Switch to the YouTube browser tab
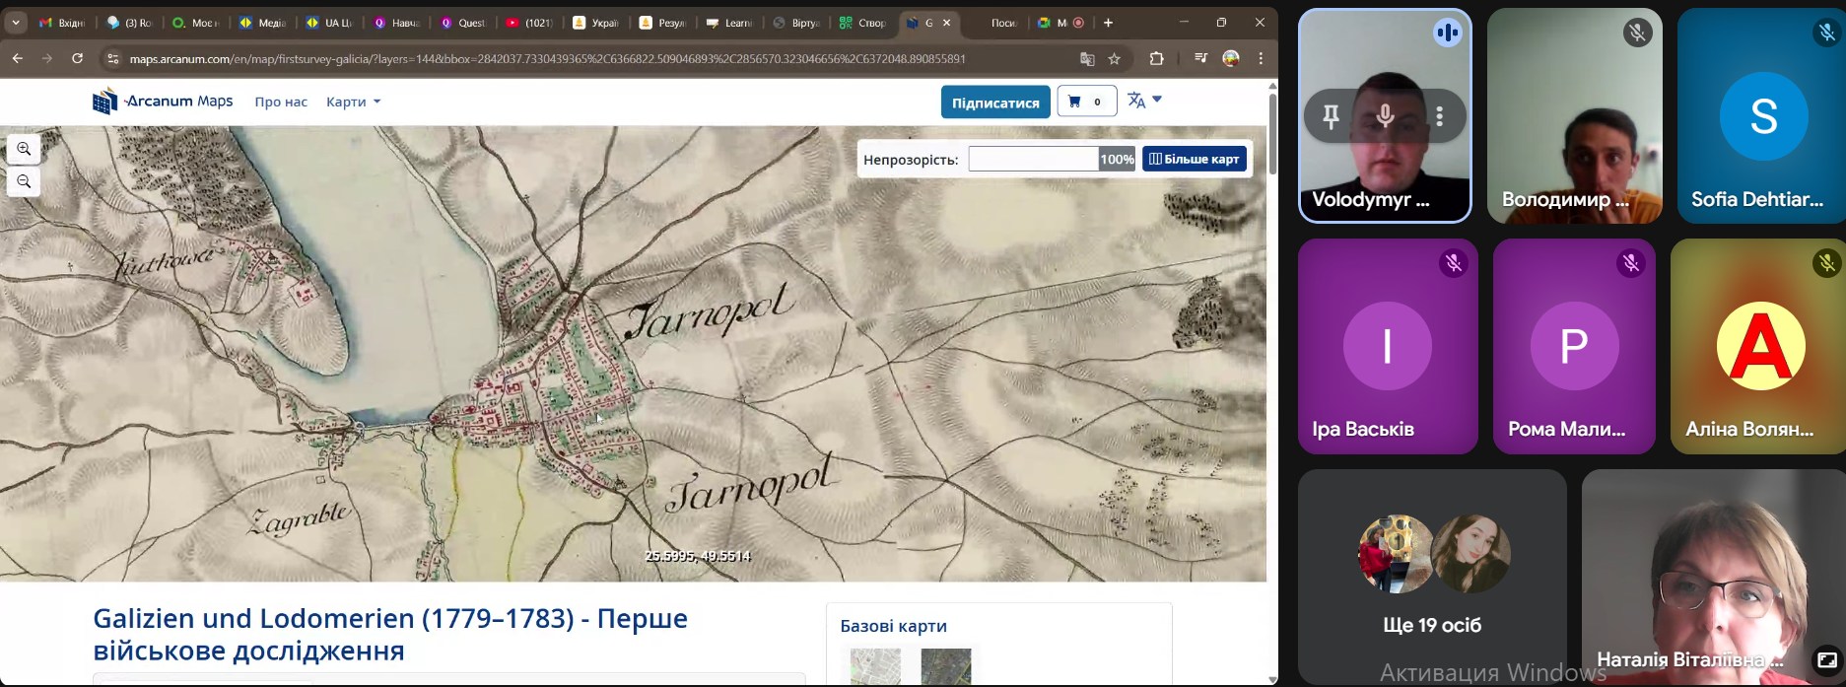The width and height of the screenshot is (1846, 687). [528, 23]
